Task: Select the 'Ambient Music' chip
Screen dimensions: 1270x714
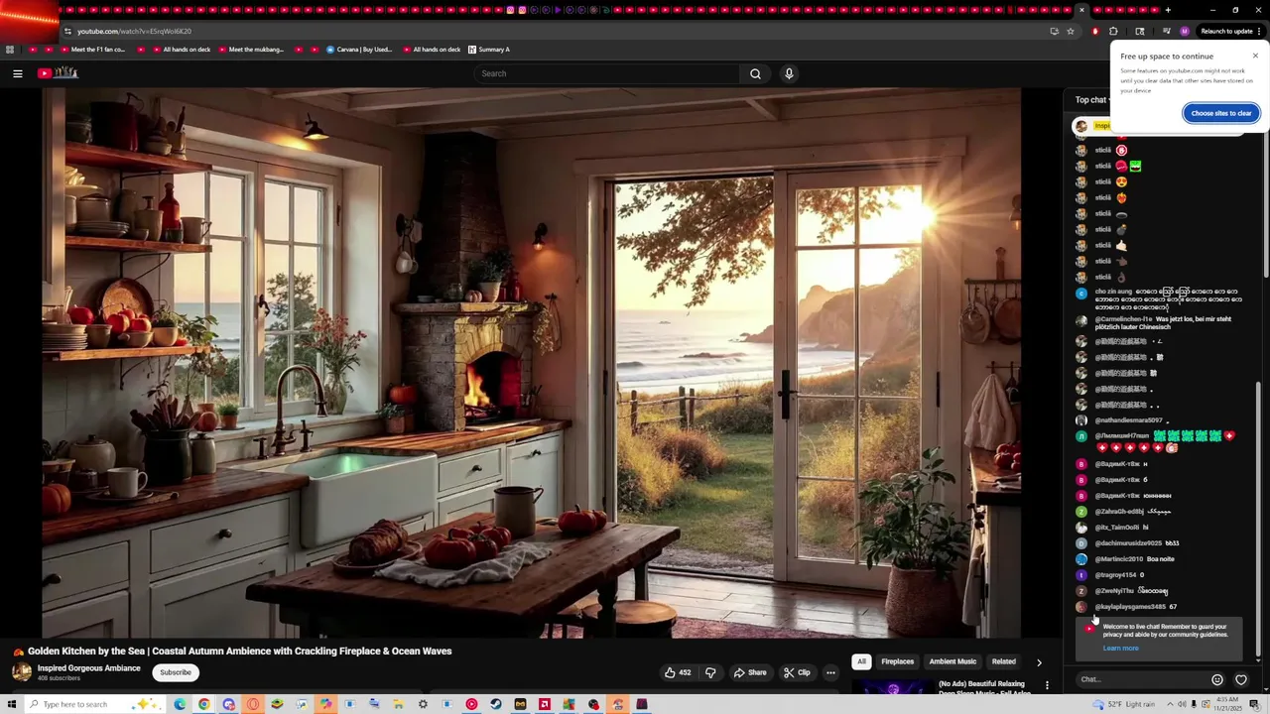Action: pyautogui.click(x=952, y=661)
